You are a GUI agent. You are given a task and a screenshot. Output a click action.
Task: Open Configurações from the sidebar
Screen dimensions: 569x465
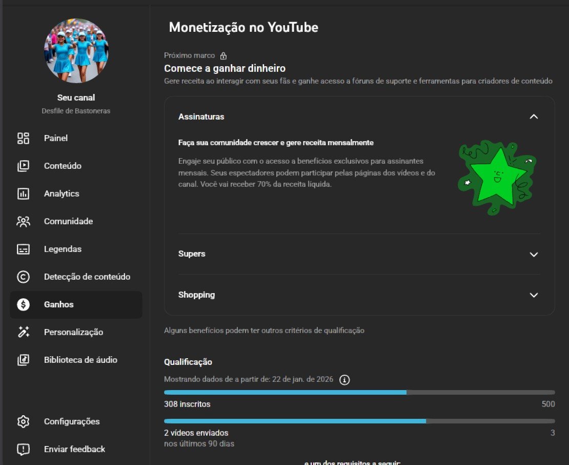71,421
